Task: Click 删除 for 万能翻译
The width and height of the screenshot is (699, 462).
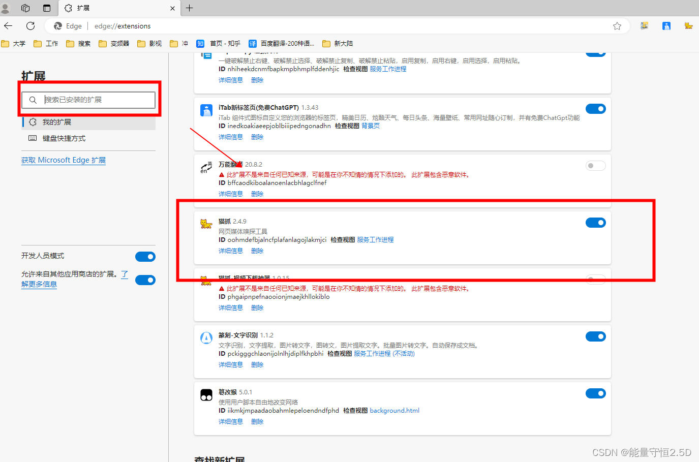Action: point(257,194)
